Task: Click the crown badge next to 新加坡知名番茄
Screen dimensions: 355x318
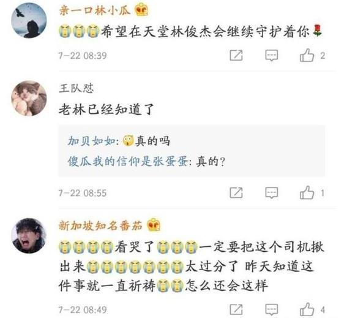Action: click(154, 225)
